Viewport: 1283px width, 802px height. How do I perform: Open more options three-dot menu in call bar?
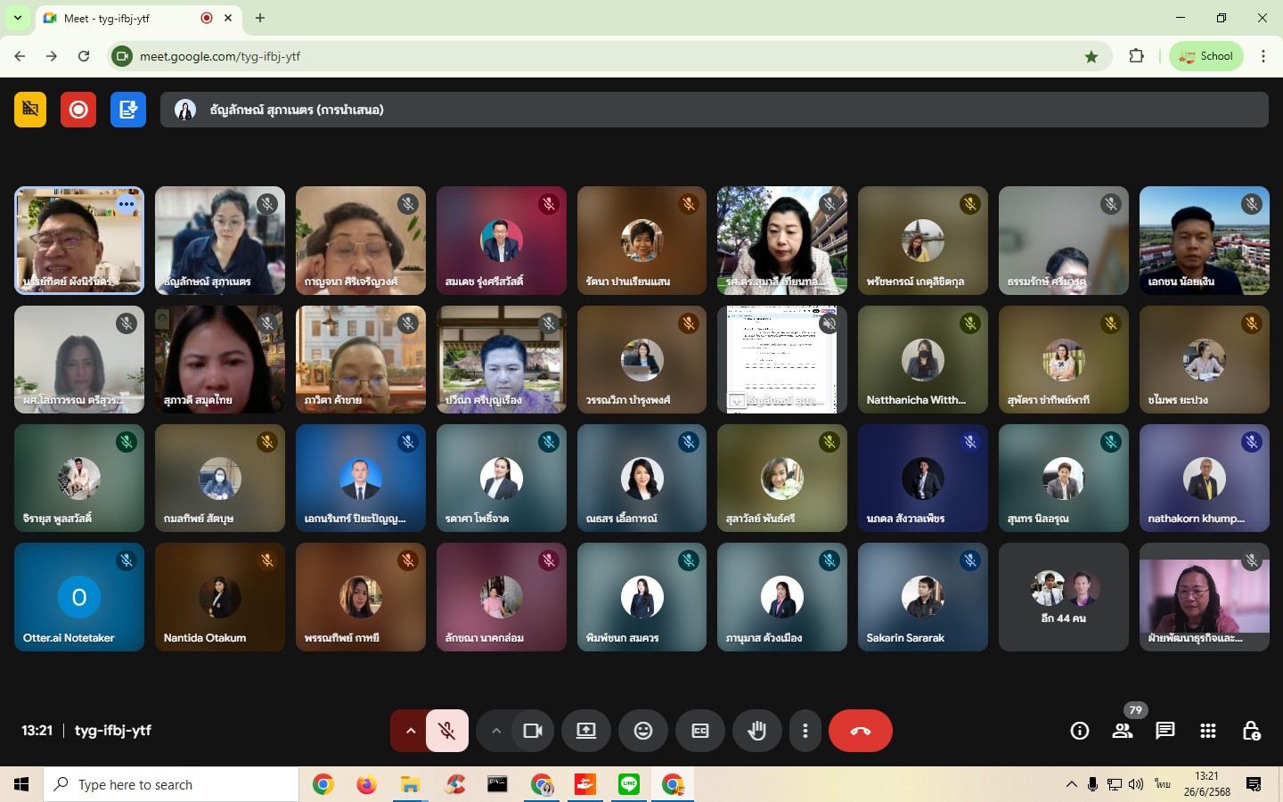pyautogui.click(x=805, y=731)
